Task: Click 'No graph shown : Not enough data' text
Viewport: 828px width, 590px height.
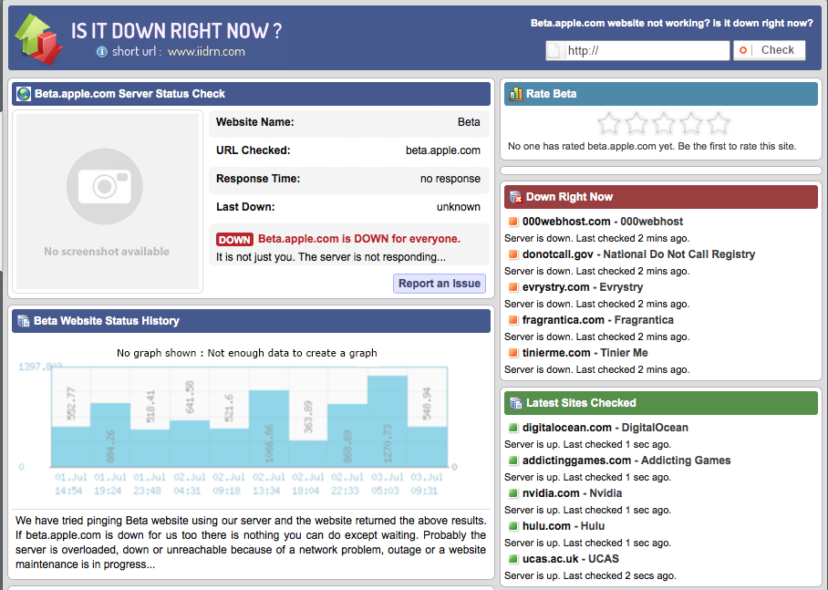Action: (246, 353)
